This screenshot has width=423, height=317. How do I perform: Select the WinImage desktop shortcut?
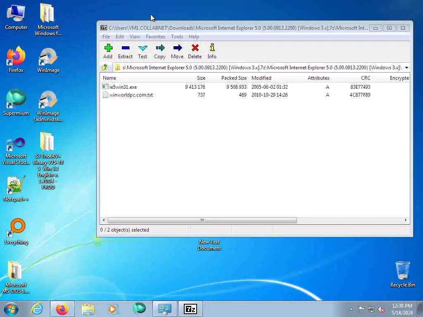click(x=48, y=60)
